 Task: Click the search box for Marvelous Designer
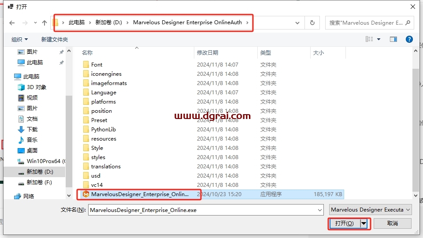point(370,22)
